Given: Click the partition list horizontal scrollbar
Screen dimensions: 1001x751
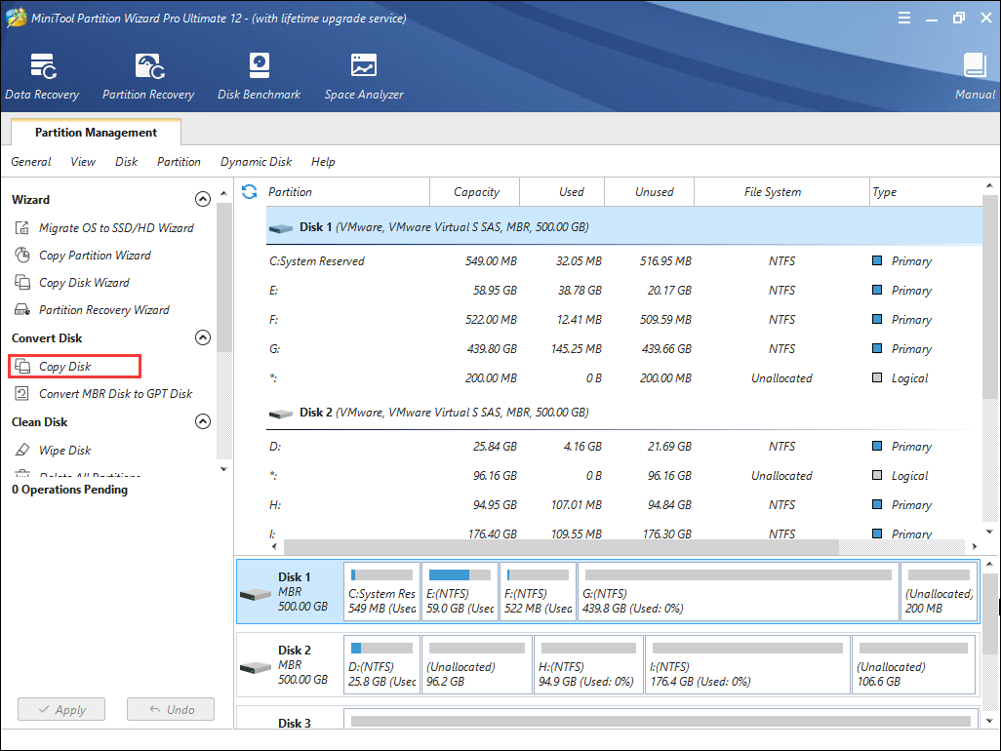Looking at the screenshot, I should tap(561, 547).
